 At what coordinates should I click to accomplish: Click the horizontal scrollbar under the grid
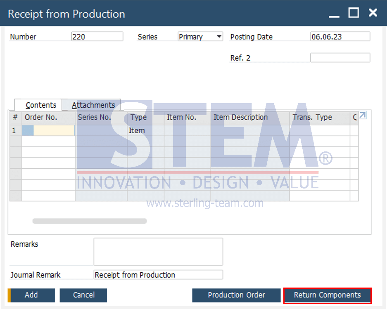(x=90, y=221)
